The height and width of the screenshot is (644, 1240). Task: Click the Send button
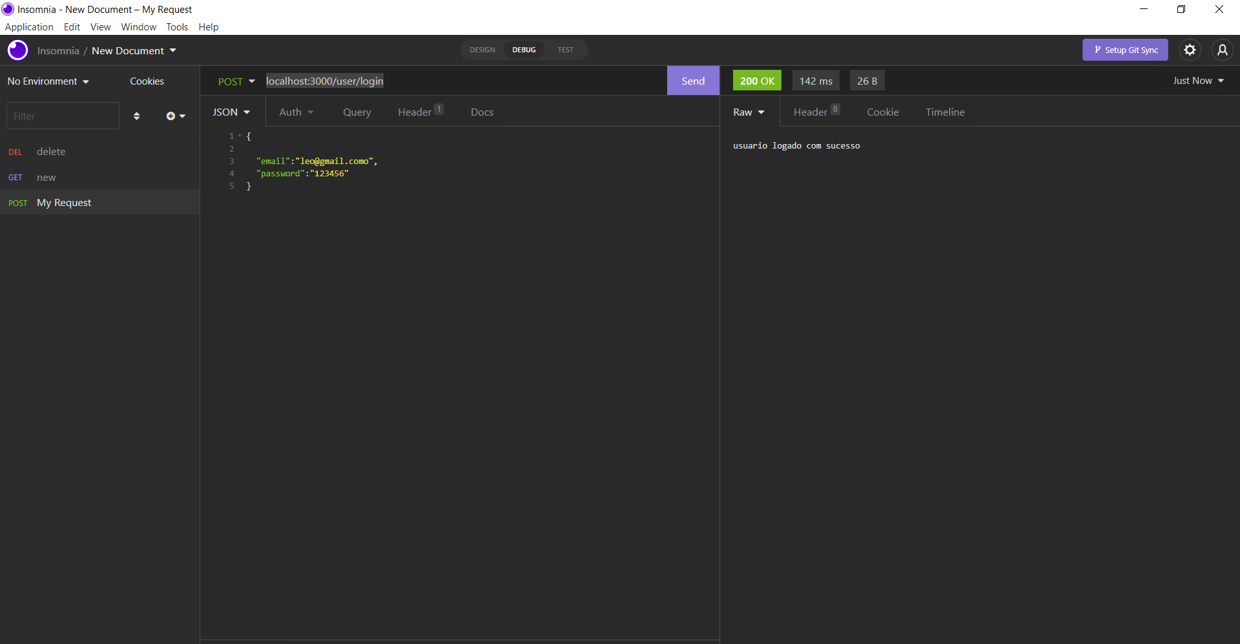[692, 80]
